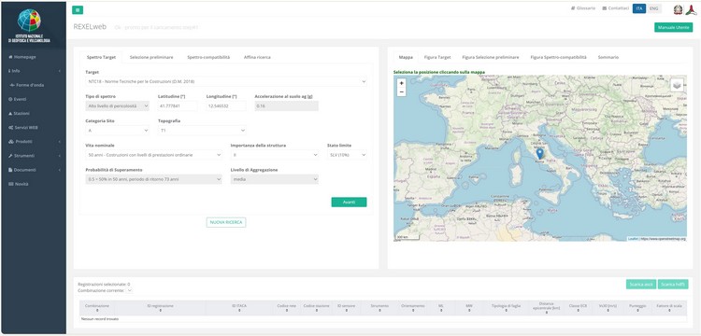Select the Spettro Target tab
The width and height of the screenshot is (701, 336).
101,58
